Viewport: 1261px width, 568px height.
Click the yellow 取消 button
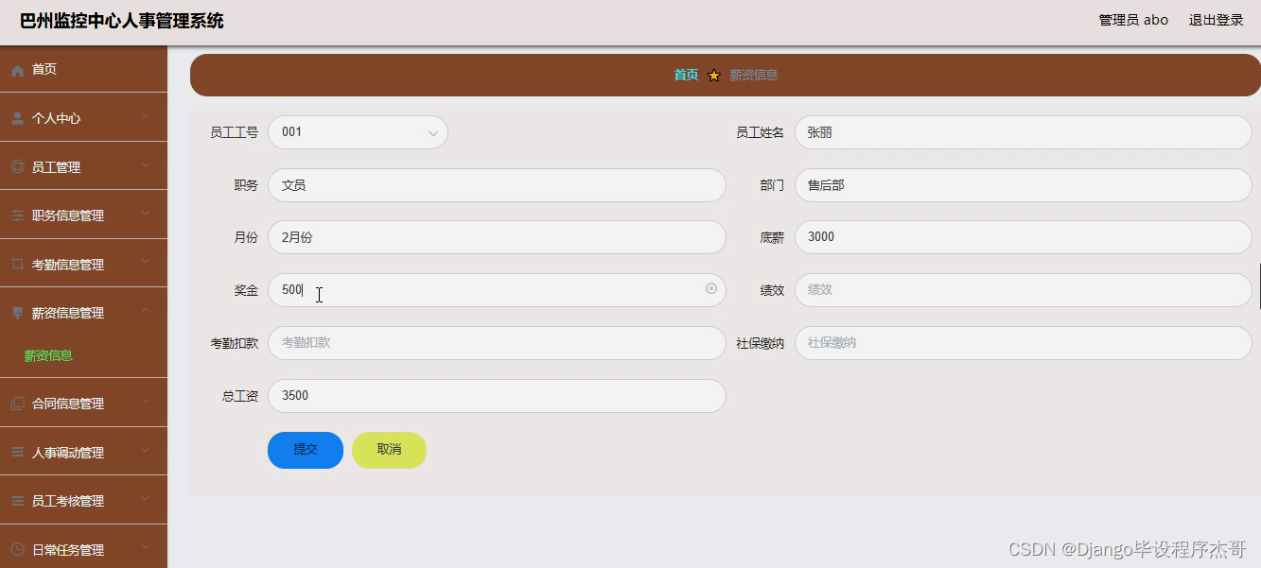389,450
